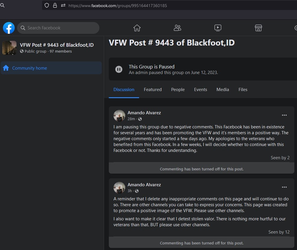Open the Media tab
This screenshot has height=250, width=297.
point(223,90)
